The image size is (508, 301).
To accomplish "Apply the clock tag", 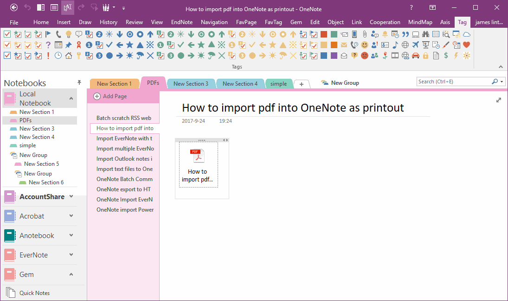I will [x=58, y=56].
